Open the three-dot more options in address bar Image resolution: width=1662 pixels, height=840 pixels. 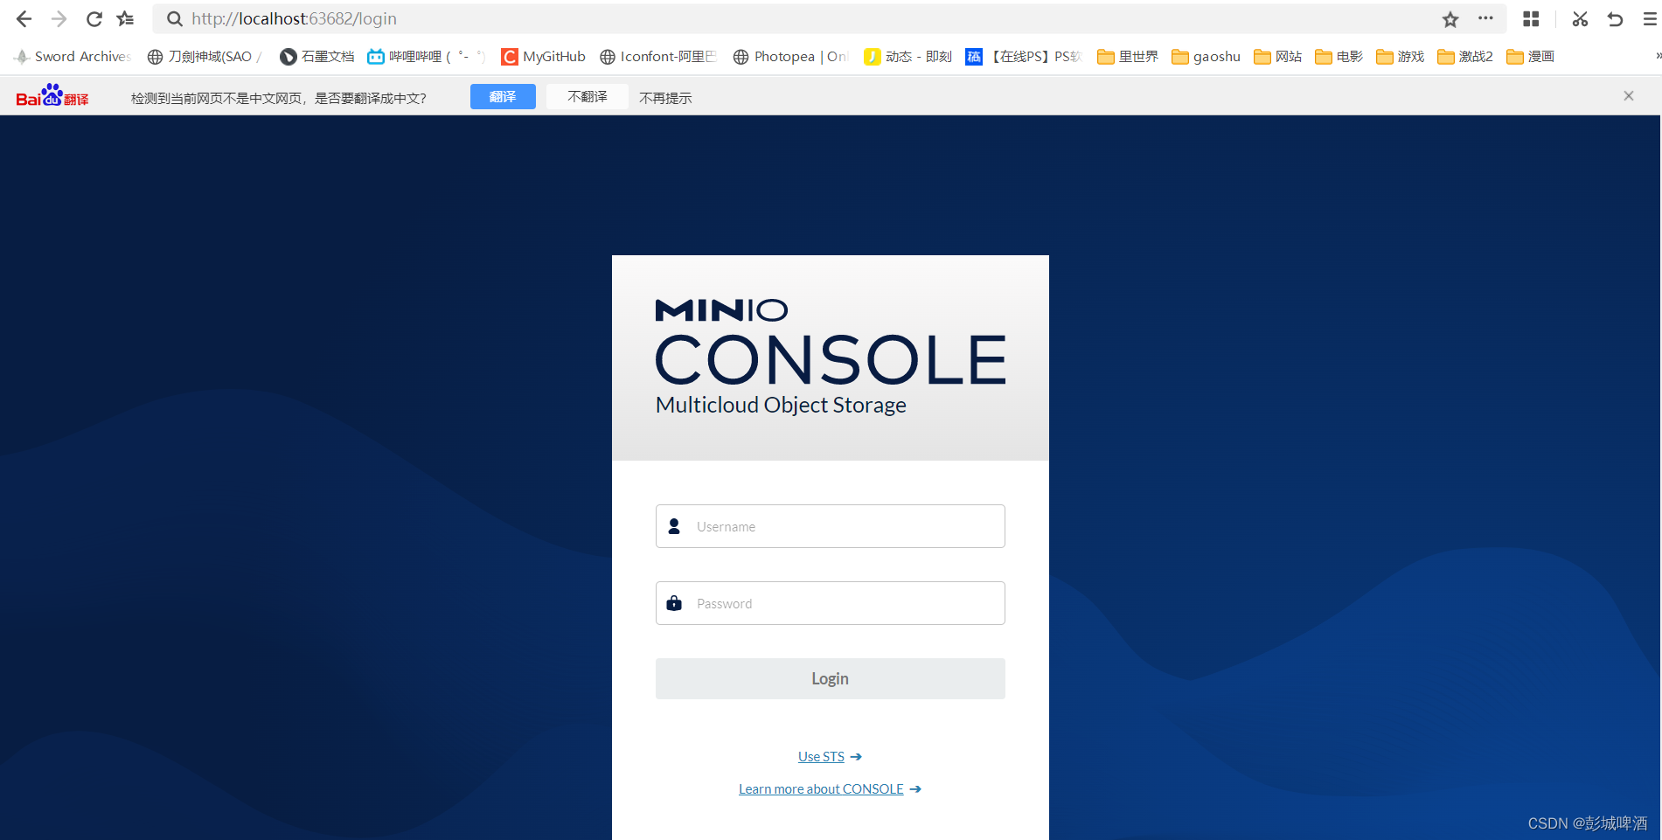point(1485,18)
